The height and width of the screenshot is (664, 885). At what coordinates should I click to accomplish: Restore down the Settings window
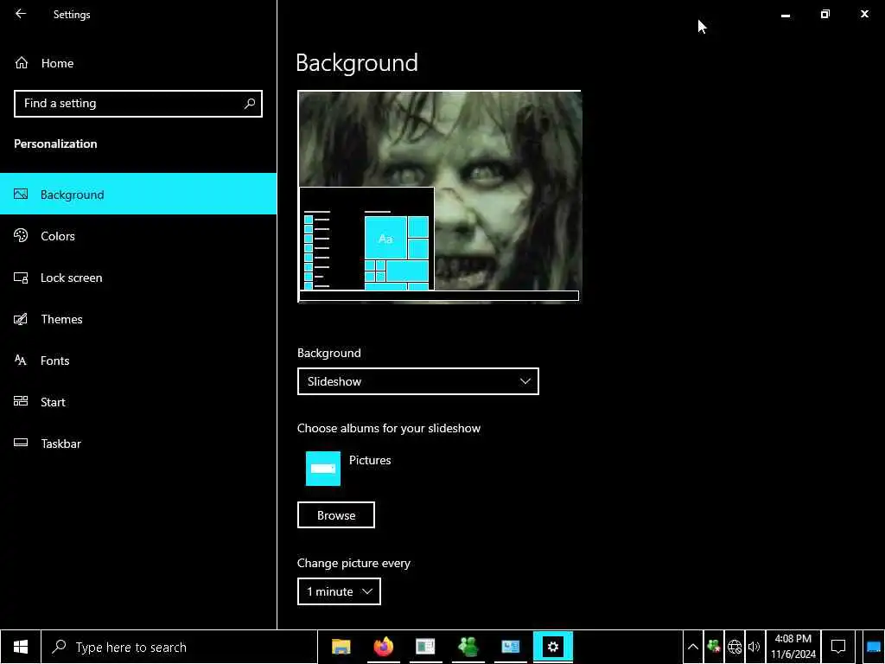pyautogui.click(x=825, y=14)
